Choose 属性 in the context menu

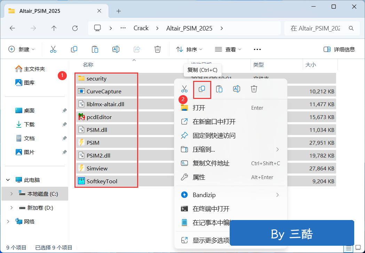(230, 177)
